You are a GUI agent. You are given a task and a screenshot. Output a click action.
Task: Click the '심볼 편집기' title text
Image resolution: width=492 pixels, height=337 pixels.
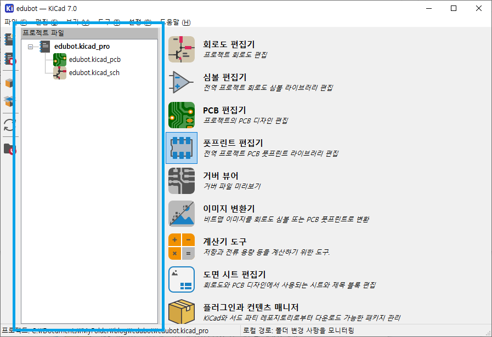click(225, 77)
